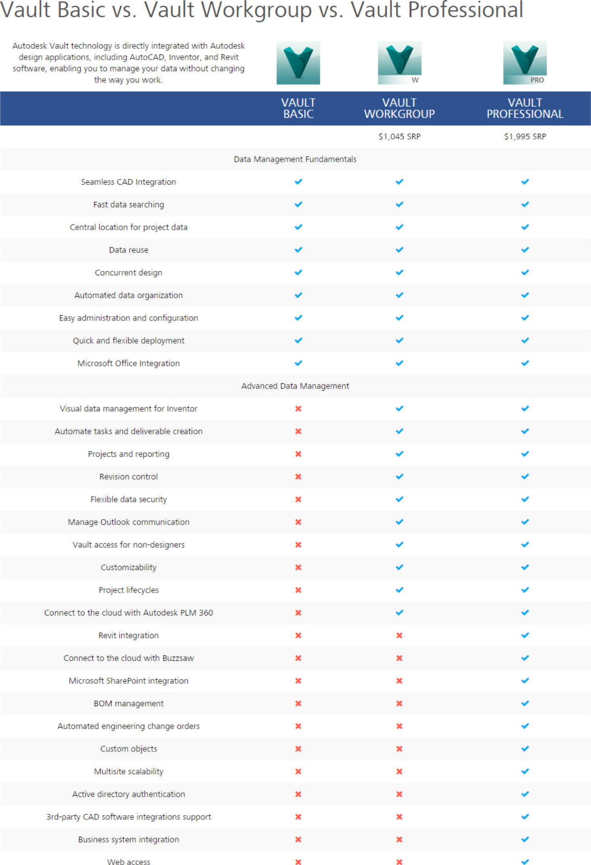Select the VAULT WORKGROUP column header

tap(399, 108)
